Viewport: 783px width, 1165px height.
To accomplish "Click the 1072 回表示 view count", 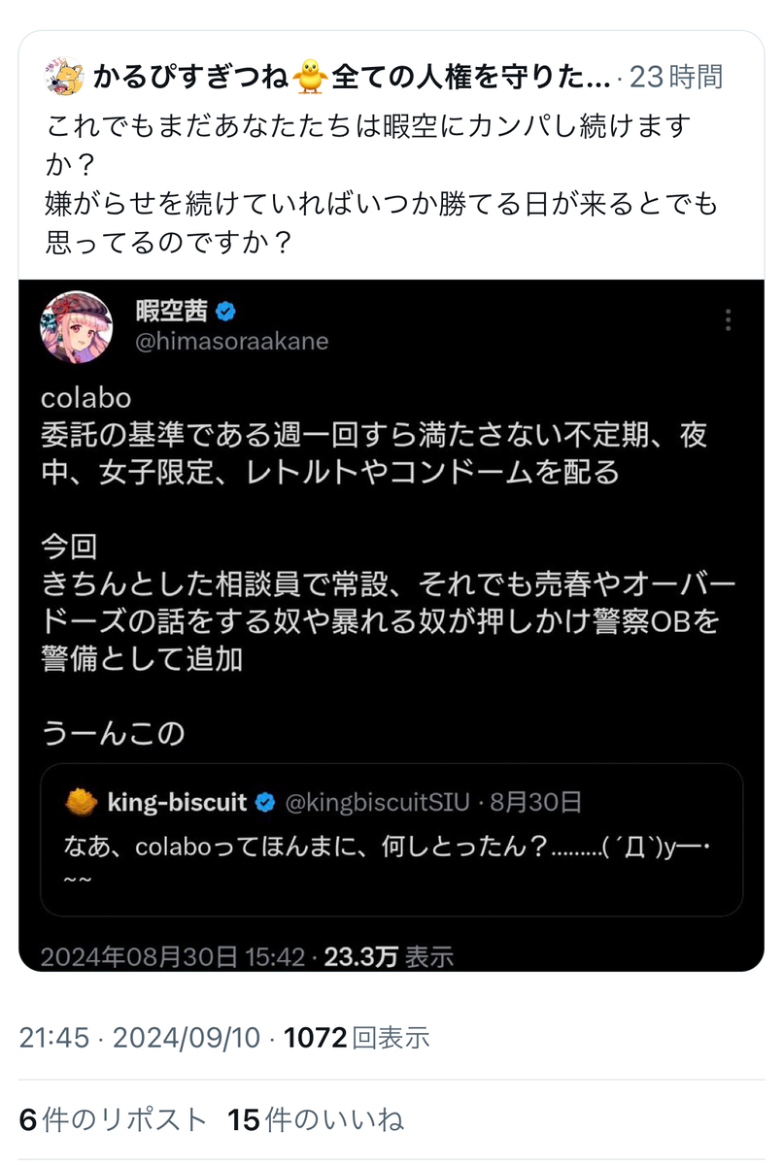I will pos(357,1038).
